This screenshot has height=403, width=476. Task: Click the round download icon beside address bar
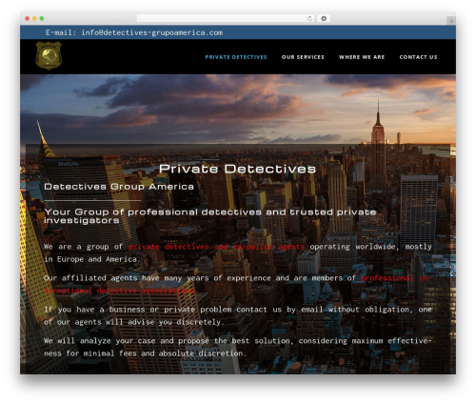324,19
